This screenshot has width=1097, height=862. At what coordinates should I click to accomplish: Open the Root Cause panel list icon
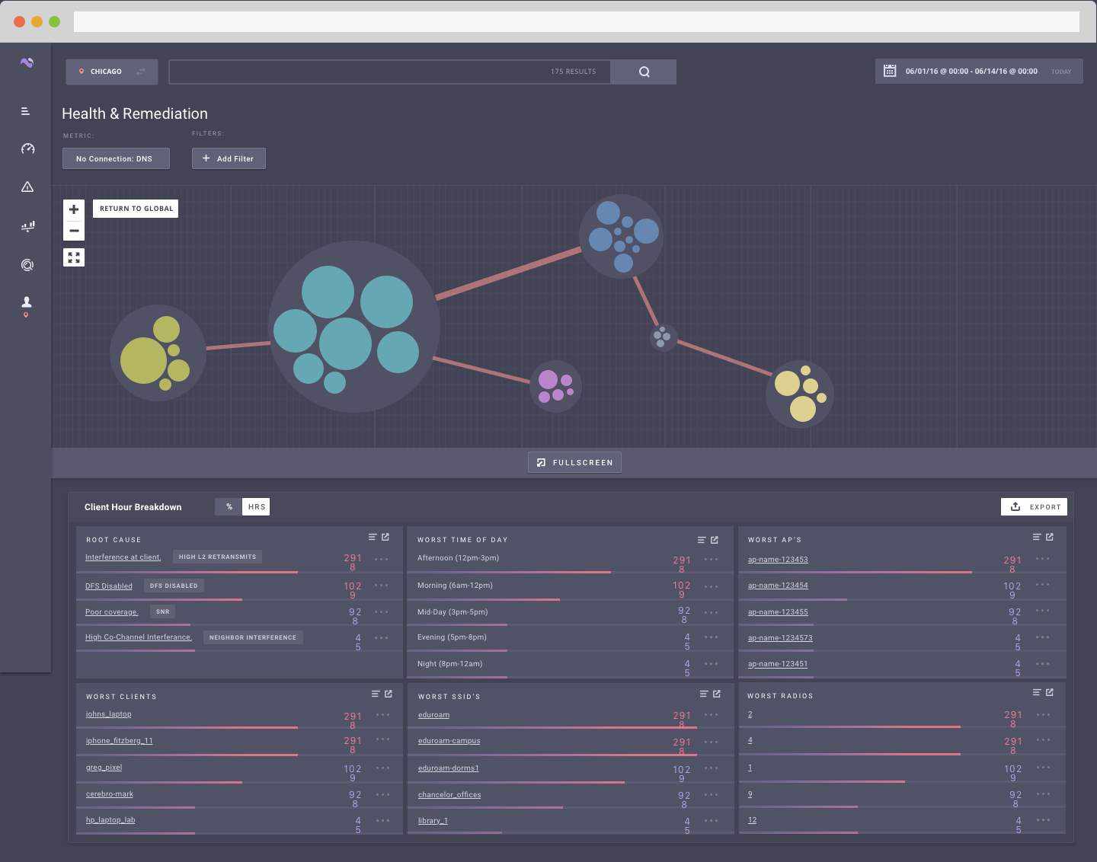(373, 537)
